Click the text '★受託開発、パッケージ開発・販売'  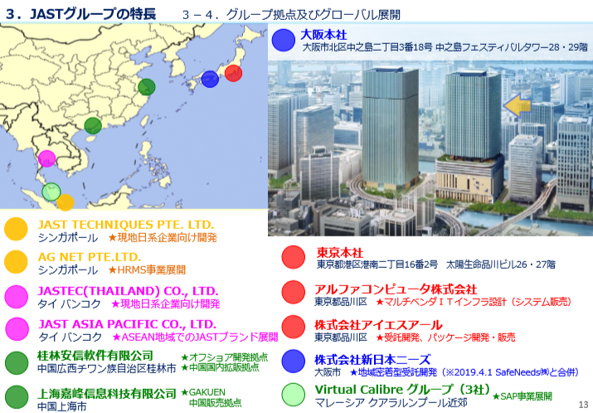pos(445,337)
